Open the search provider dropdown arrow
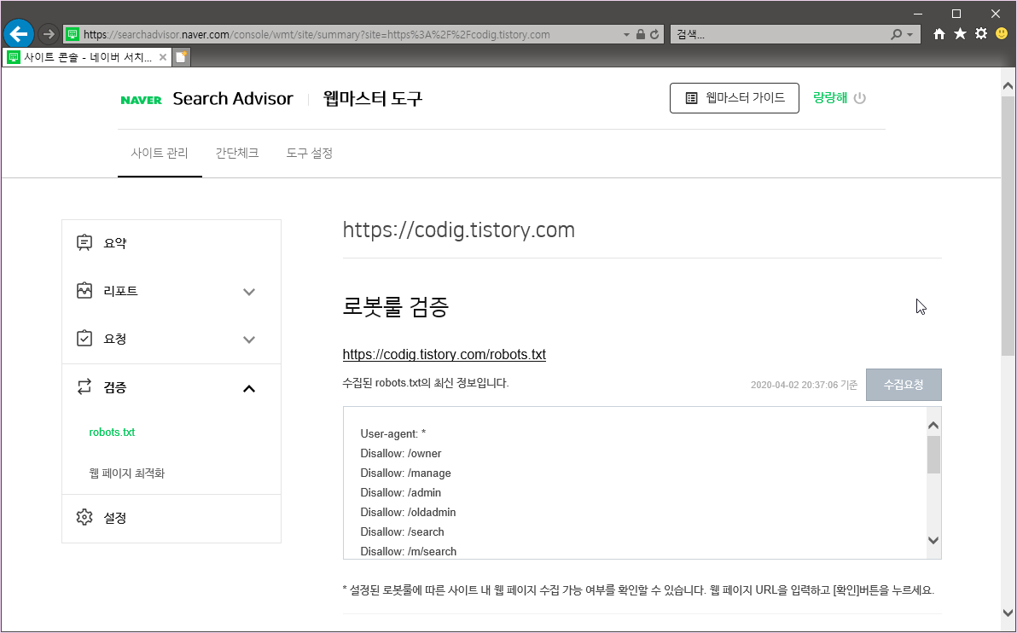 point(910,35)
